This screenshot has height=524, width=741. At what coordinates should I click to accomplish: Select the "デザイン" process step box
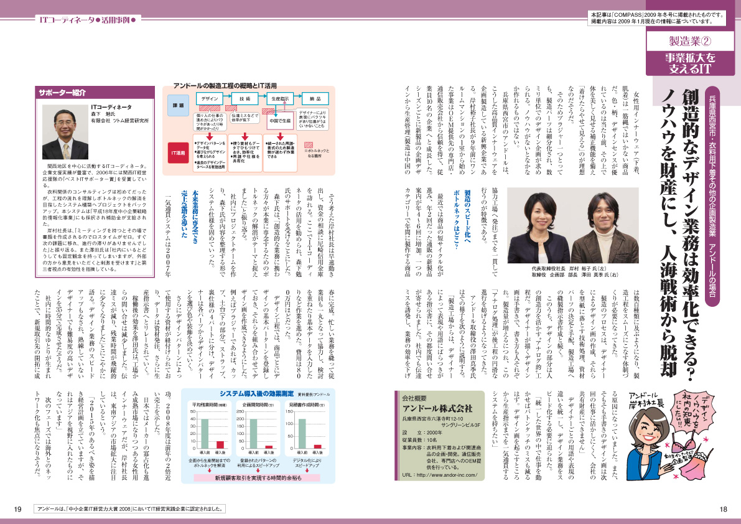(210, 99)
